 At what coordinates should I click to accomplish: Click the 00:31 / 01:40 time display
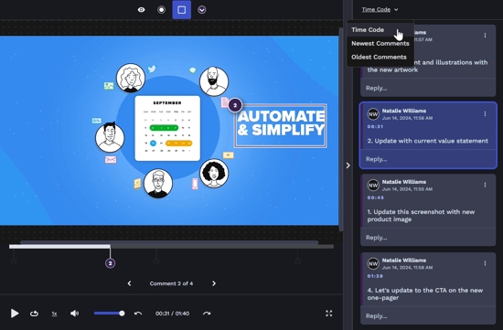(x=172, y=314)
